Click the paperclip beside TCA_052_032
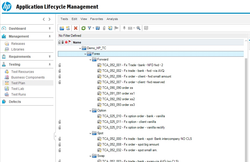The width and height of the screenshot is (250, 162). [60, 150]
